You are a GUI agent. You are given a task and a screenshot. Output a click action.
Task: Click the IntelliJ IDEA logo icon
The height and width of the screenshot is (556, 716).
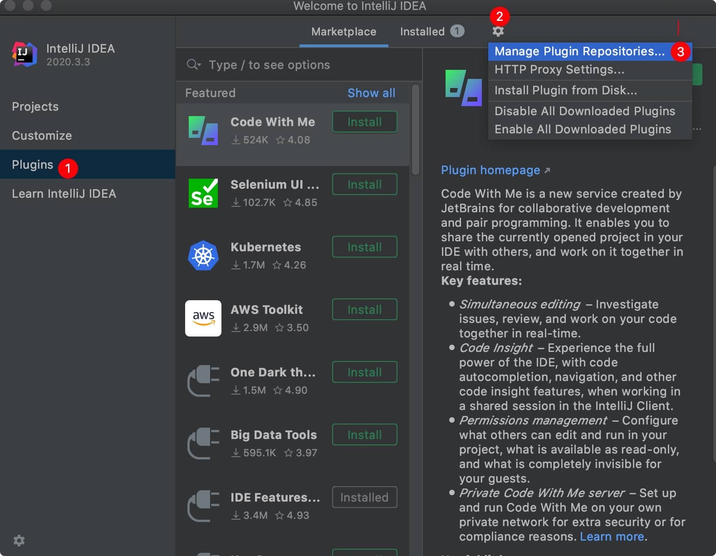coord(25,54)
